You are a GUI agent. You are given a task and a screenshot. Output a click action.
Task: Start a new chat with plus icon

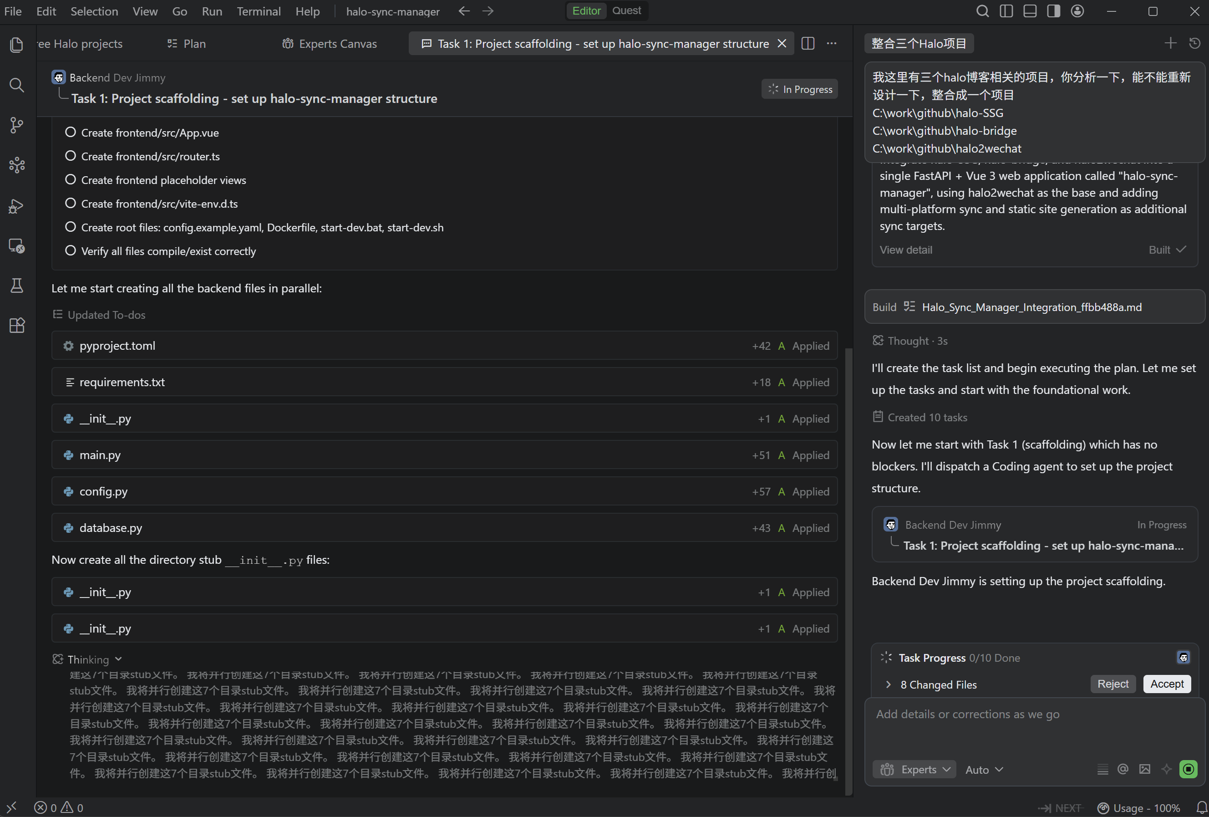point(1170,43)
